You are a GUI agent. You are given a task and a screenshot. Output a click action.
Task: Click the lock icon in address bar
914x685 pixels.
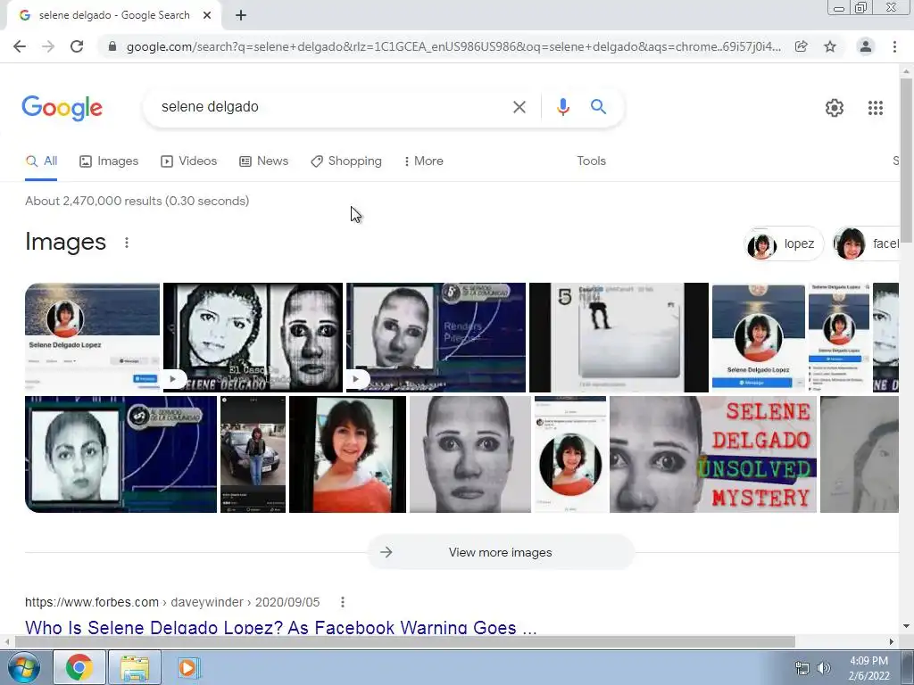112,46
